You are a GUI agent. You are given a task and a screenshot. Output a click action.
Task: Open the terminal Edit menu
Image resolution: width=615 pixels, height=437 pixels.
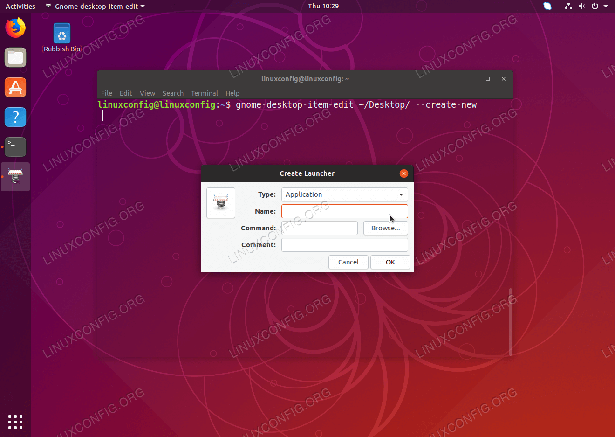pyautogui.click(x=126, y=93)
